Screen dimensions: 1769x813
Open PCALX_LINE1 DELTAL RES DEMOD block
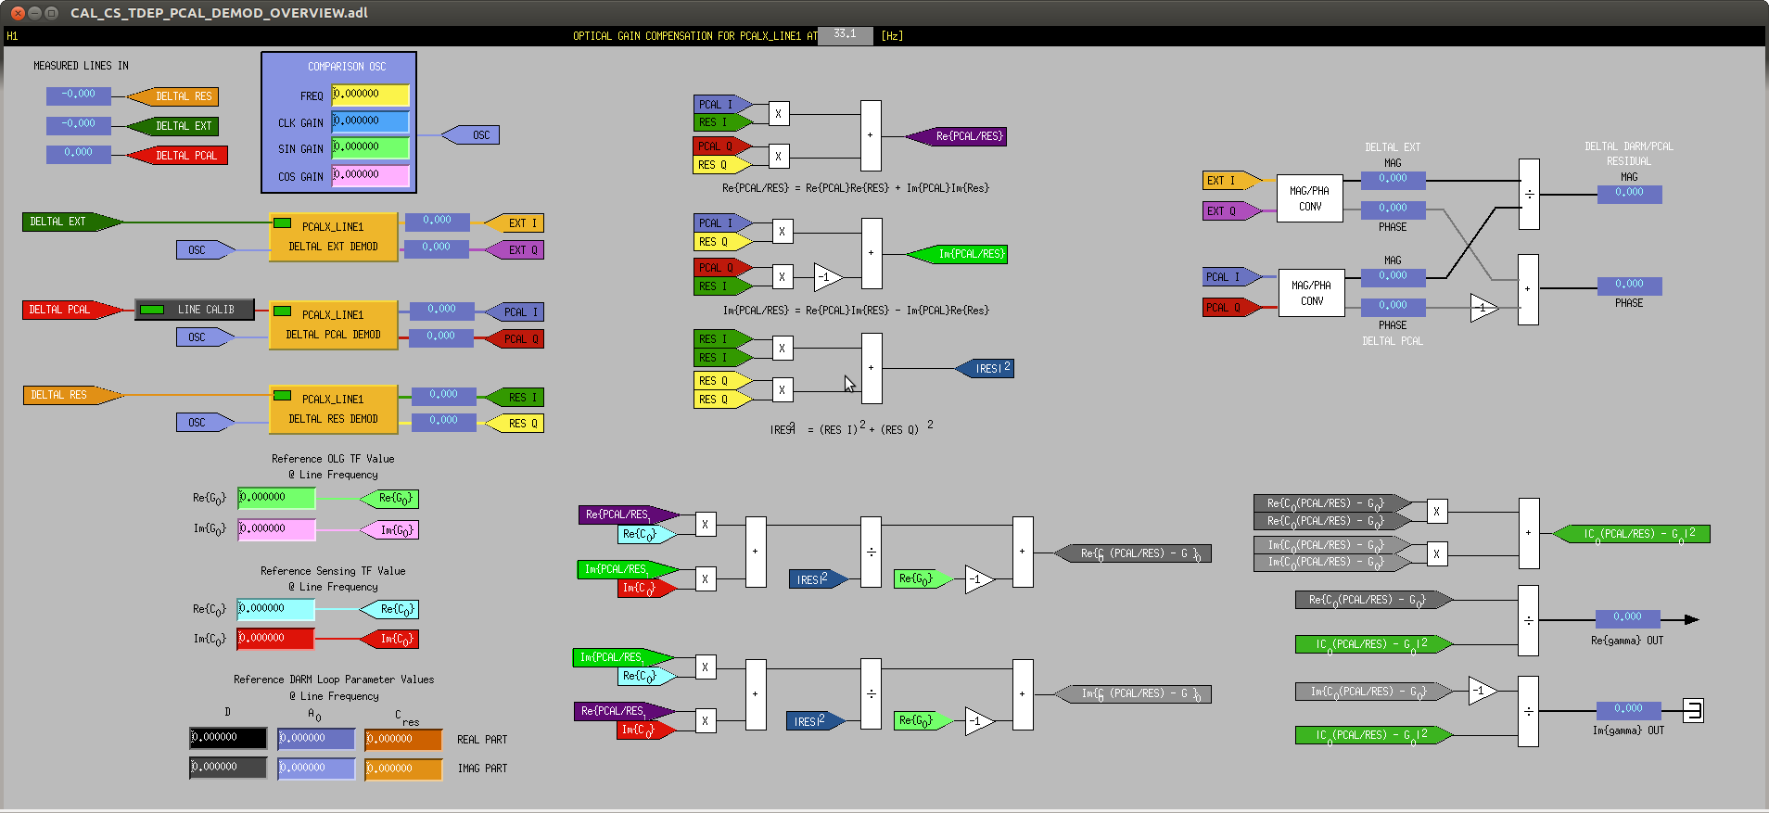point(333,409)
